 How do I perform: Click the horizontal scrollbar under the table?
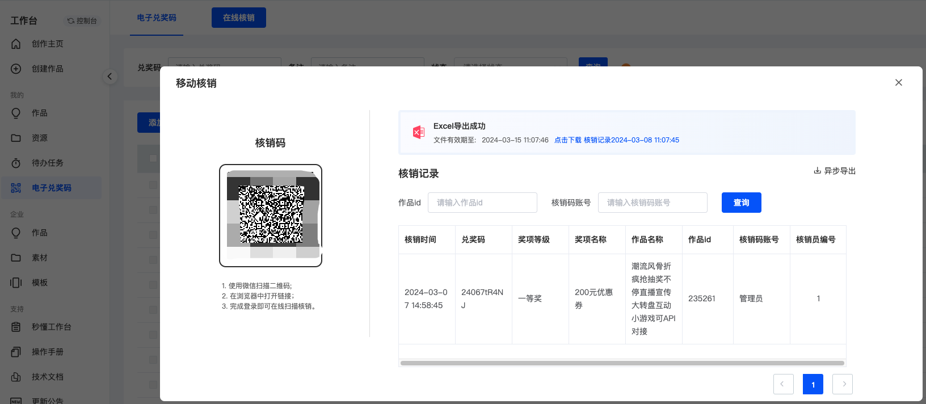[x=622, y=363]
